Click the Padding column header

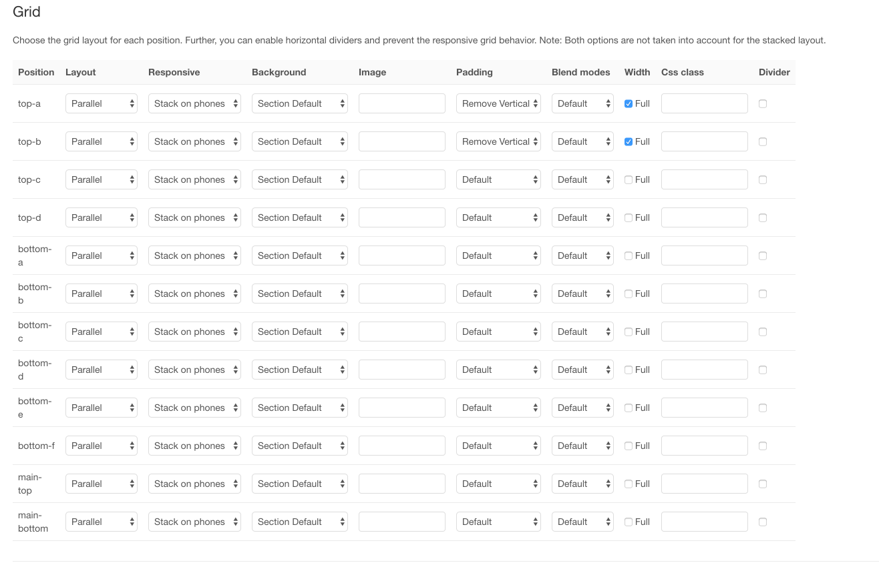point(474,72)
